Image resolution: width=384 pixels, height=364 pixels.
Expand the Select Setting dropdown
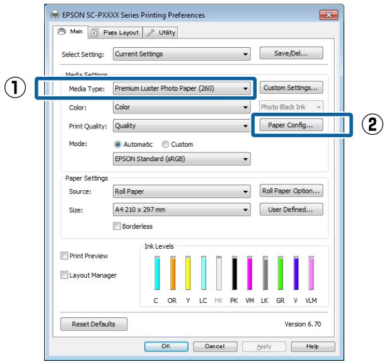[x=182, y=54]
